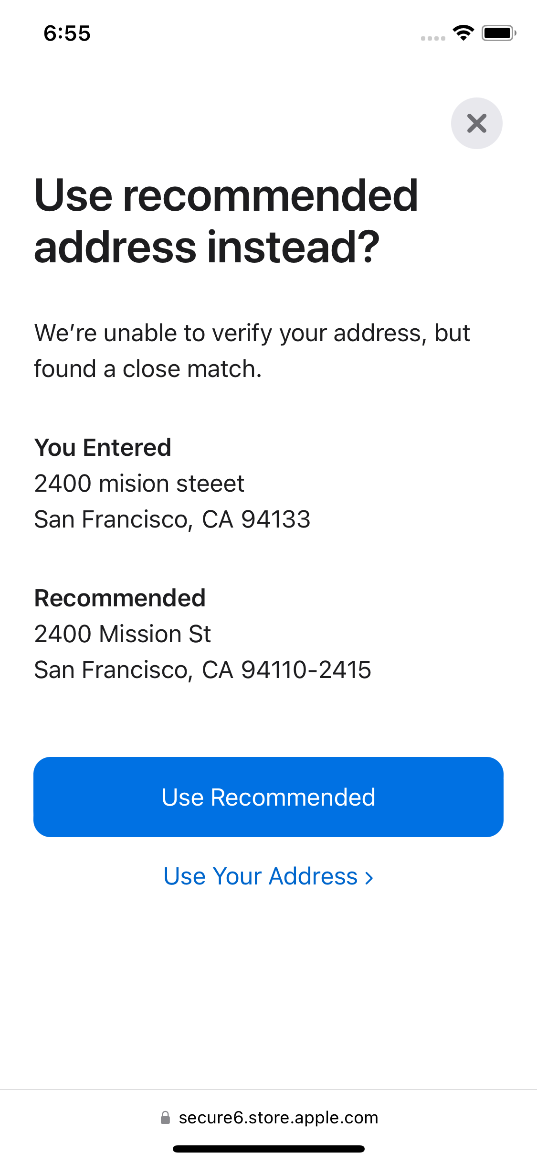Tap the entered 'San Francisco, CA 94133' line

[x=172, y=519]
